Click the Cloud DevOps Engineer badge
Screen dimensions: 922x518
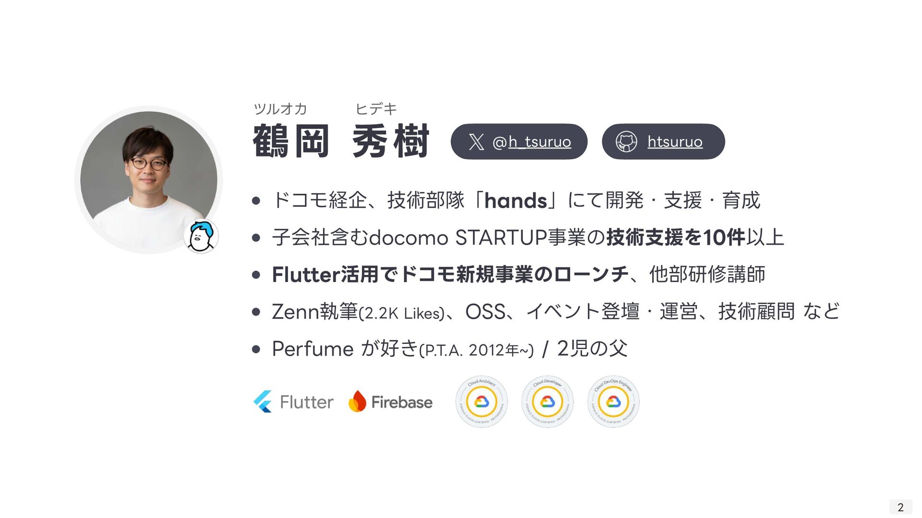click(613, 401)
